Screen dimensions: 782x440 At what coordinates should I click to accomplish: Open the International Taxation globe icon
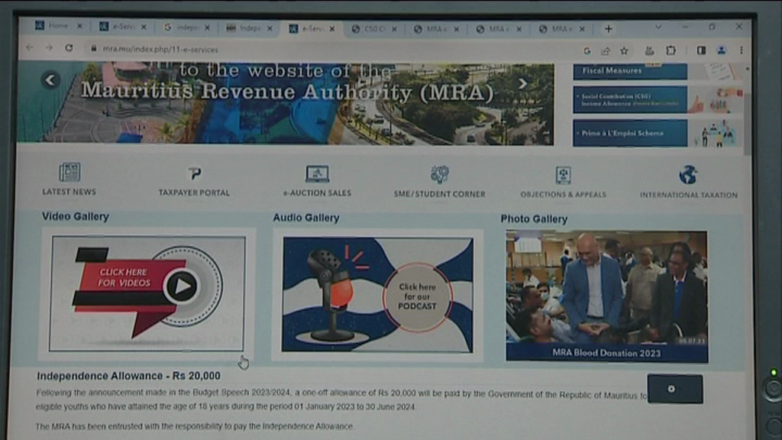[x=688, y=175]
